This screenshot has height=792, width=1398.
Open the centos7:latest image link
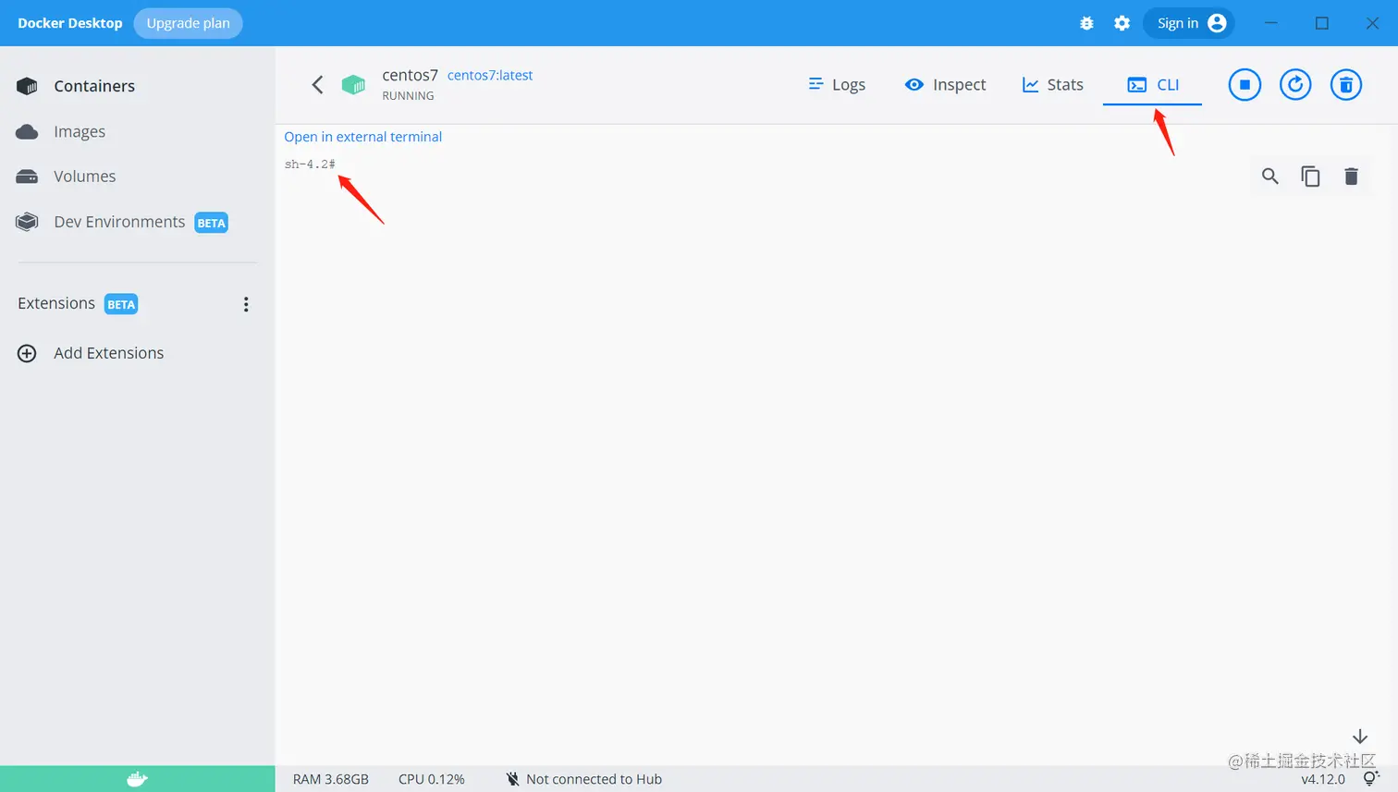pos(490,75)
